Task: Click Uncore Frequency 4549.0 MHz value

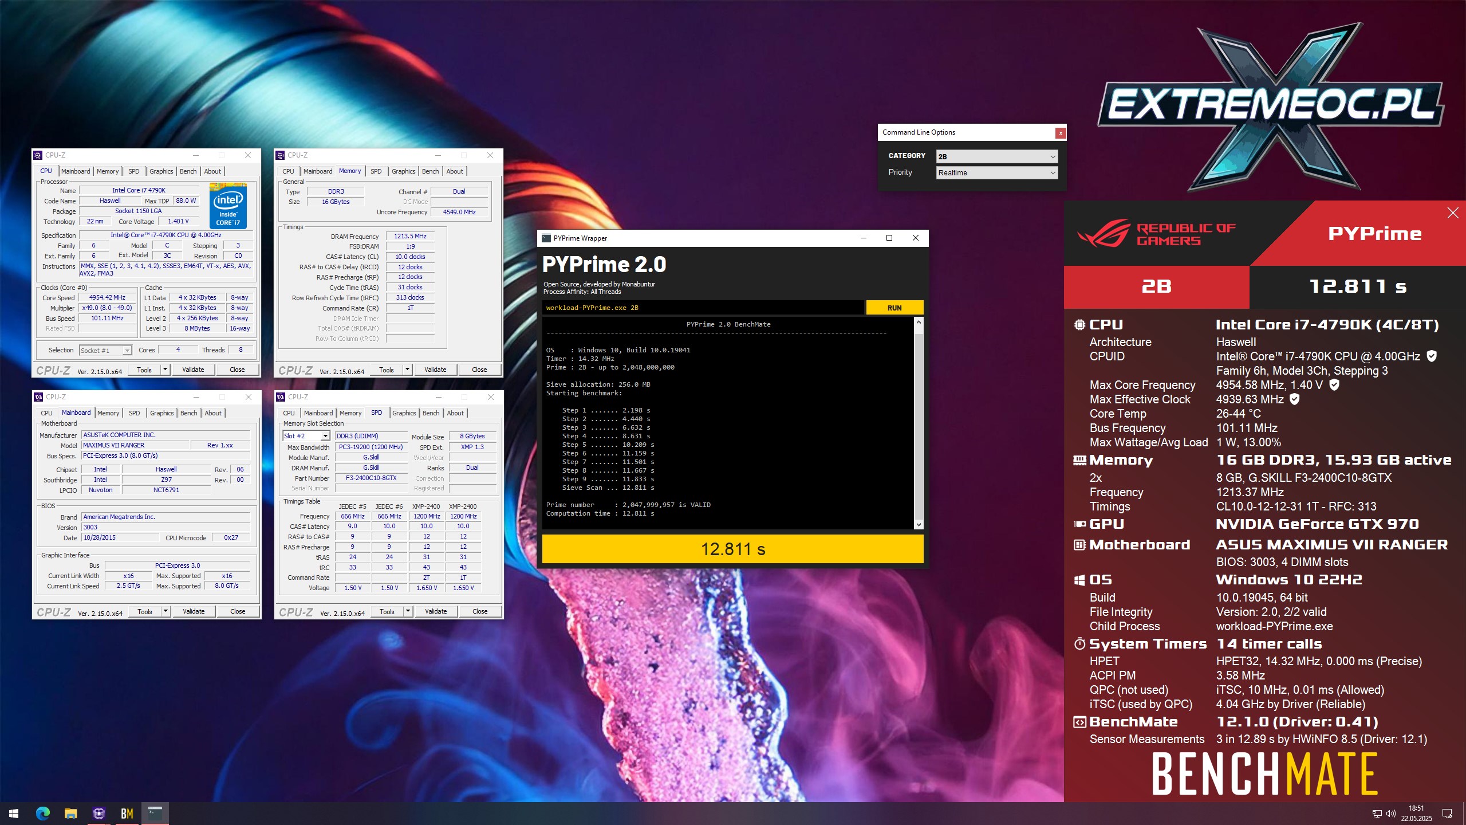Action: pyautogui.click(x=459, y=212)
